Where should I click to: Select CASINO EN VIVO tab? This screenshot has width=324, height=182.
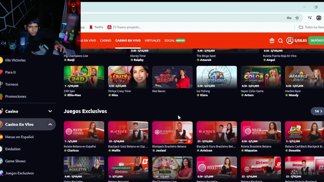point(128,40)
